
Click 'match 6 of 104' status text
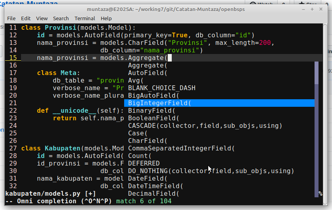pyautogui.click(x=144, y=201)
